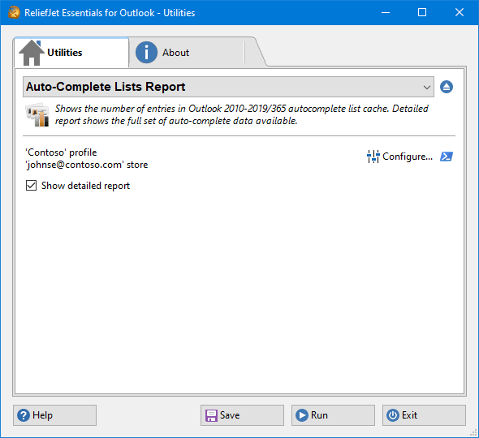Click the window resize grip corner

[x=473, y=432]
